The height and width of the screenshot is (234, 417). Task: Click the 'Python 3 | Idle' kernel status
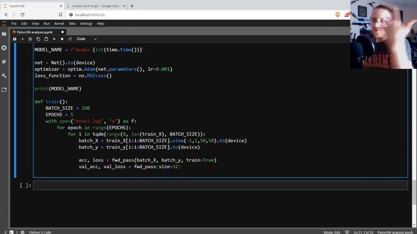point(40,232)
